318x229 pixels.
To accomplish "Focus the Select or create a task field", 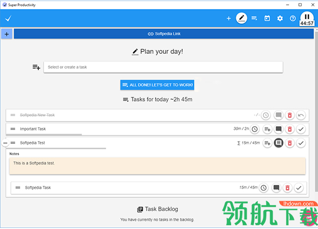I will coord(163,67).
